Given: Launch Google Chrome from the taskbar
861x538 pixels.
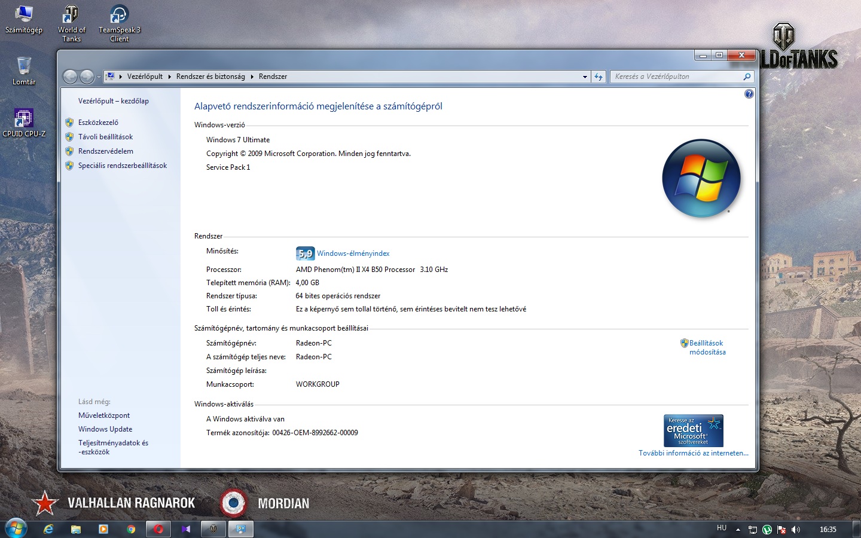Looking at the screenshot, I should point(131,529).
